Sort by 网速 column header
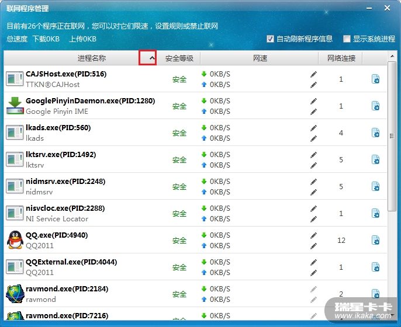 pos(260,58)
